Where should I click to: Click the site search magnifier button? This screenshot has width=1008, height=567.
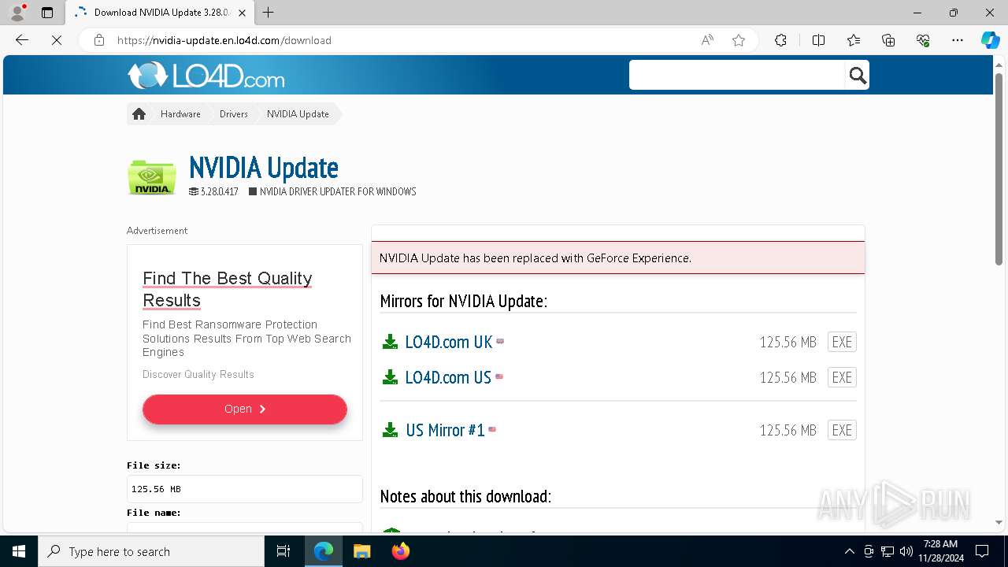click(x=857, y=75)
